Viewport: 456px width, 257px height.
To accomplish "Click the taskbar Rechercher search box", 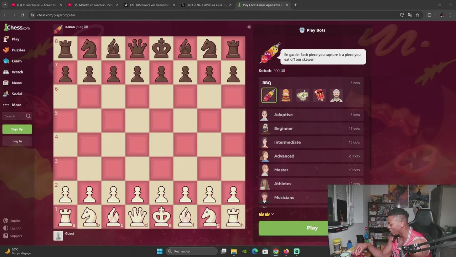I will 192,251.
